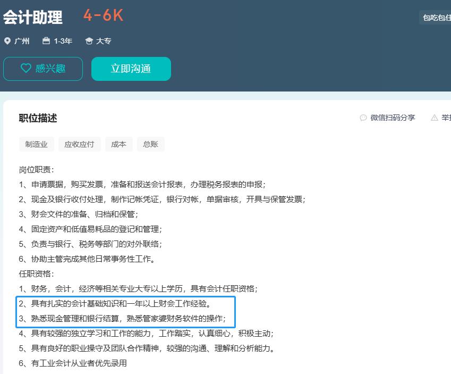
Task: Click the line 3、财会文件的准备、归档和保管
Action: click(x=79, y=214)
